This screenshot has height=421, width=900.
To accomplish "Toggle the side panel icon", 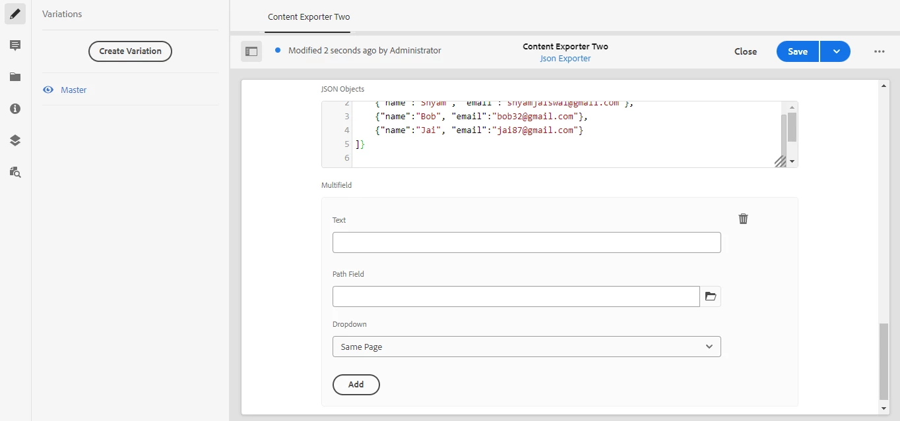I will (251, 51).
